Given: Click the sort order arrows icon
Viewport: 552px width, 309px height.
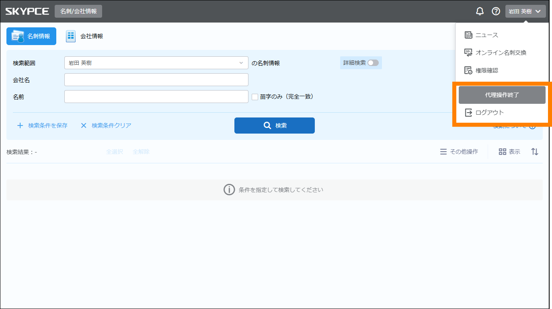Looking at the screenshot, I should click(534, 152).
